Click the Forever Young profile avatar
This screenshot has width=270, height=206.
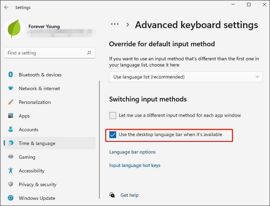[14, 29]
